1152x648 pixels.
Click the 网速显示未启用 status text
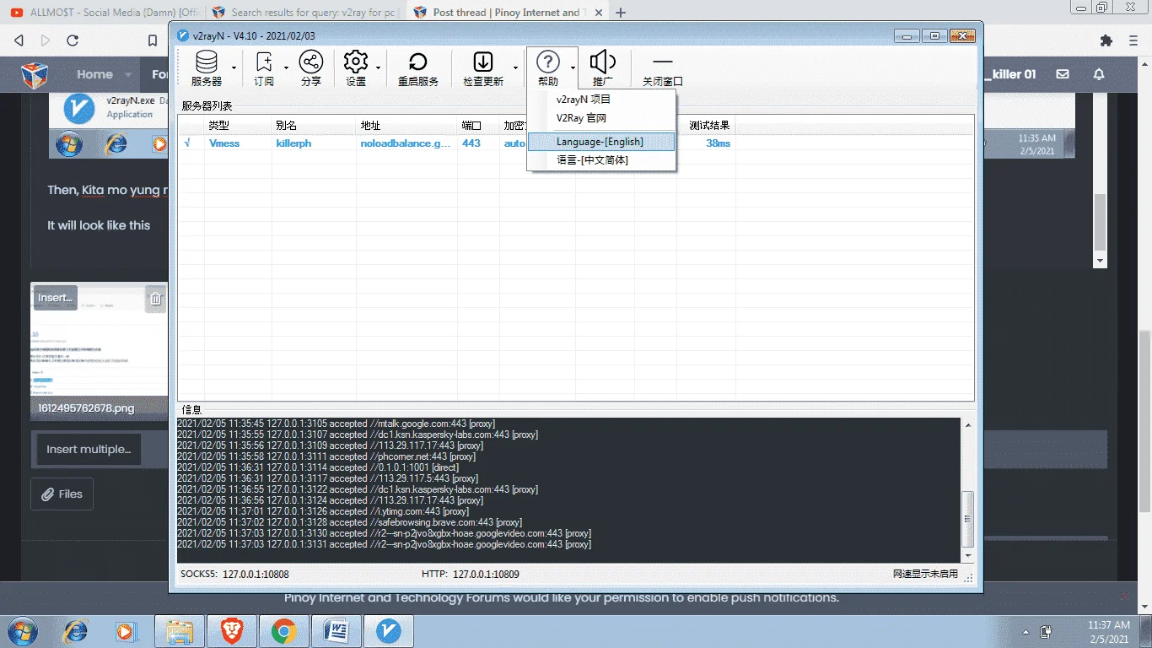click(925, 575)
